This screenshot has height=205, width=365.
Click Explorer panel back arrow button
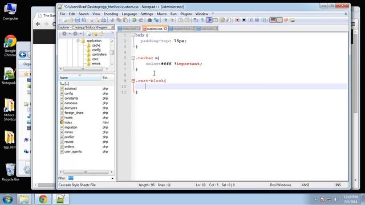(x=64, y=34)
